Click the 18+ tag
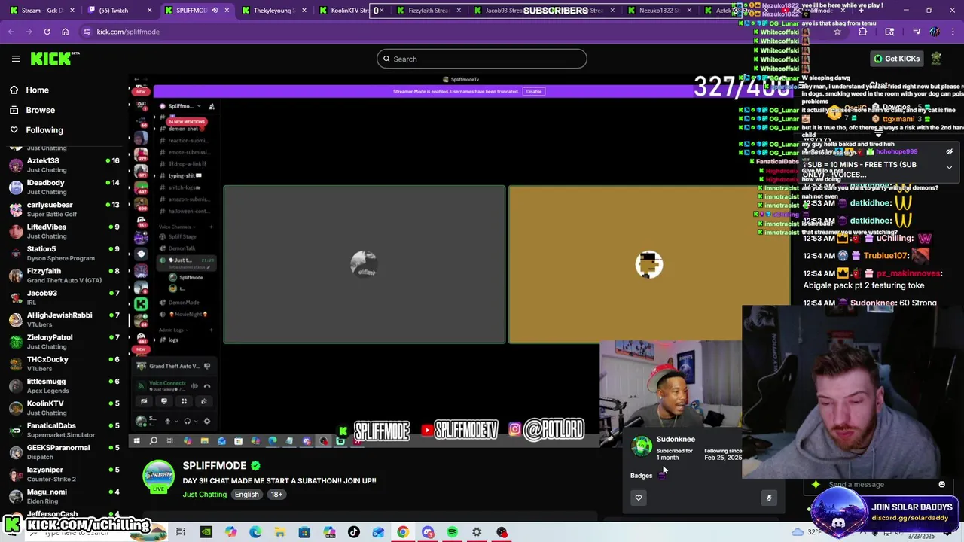This screenshot has height=542, width=964. (x=276, y=495)
